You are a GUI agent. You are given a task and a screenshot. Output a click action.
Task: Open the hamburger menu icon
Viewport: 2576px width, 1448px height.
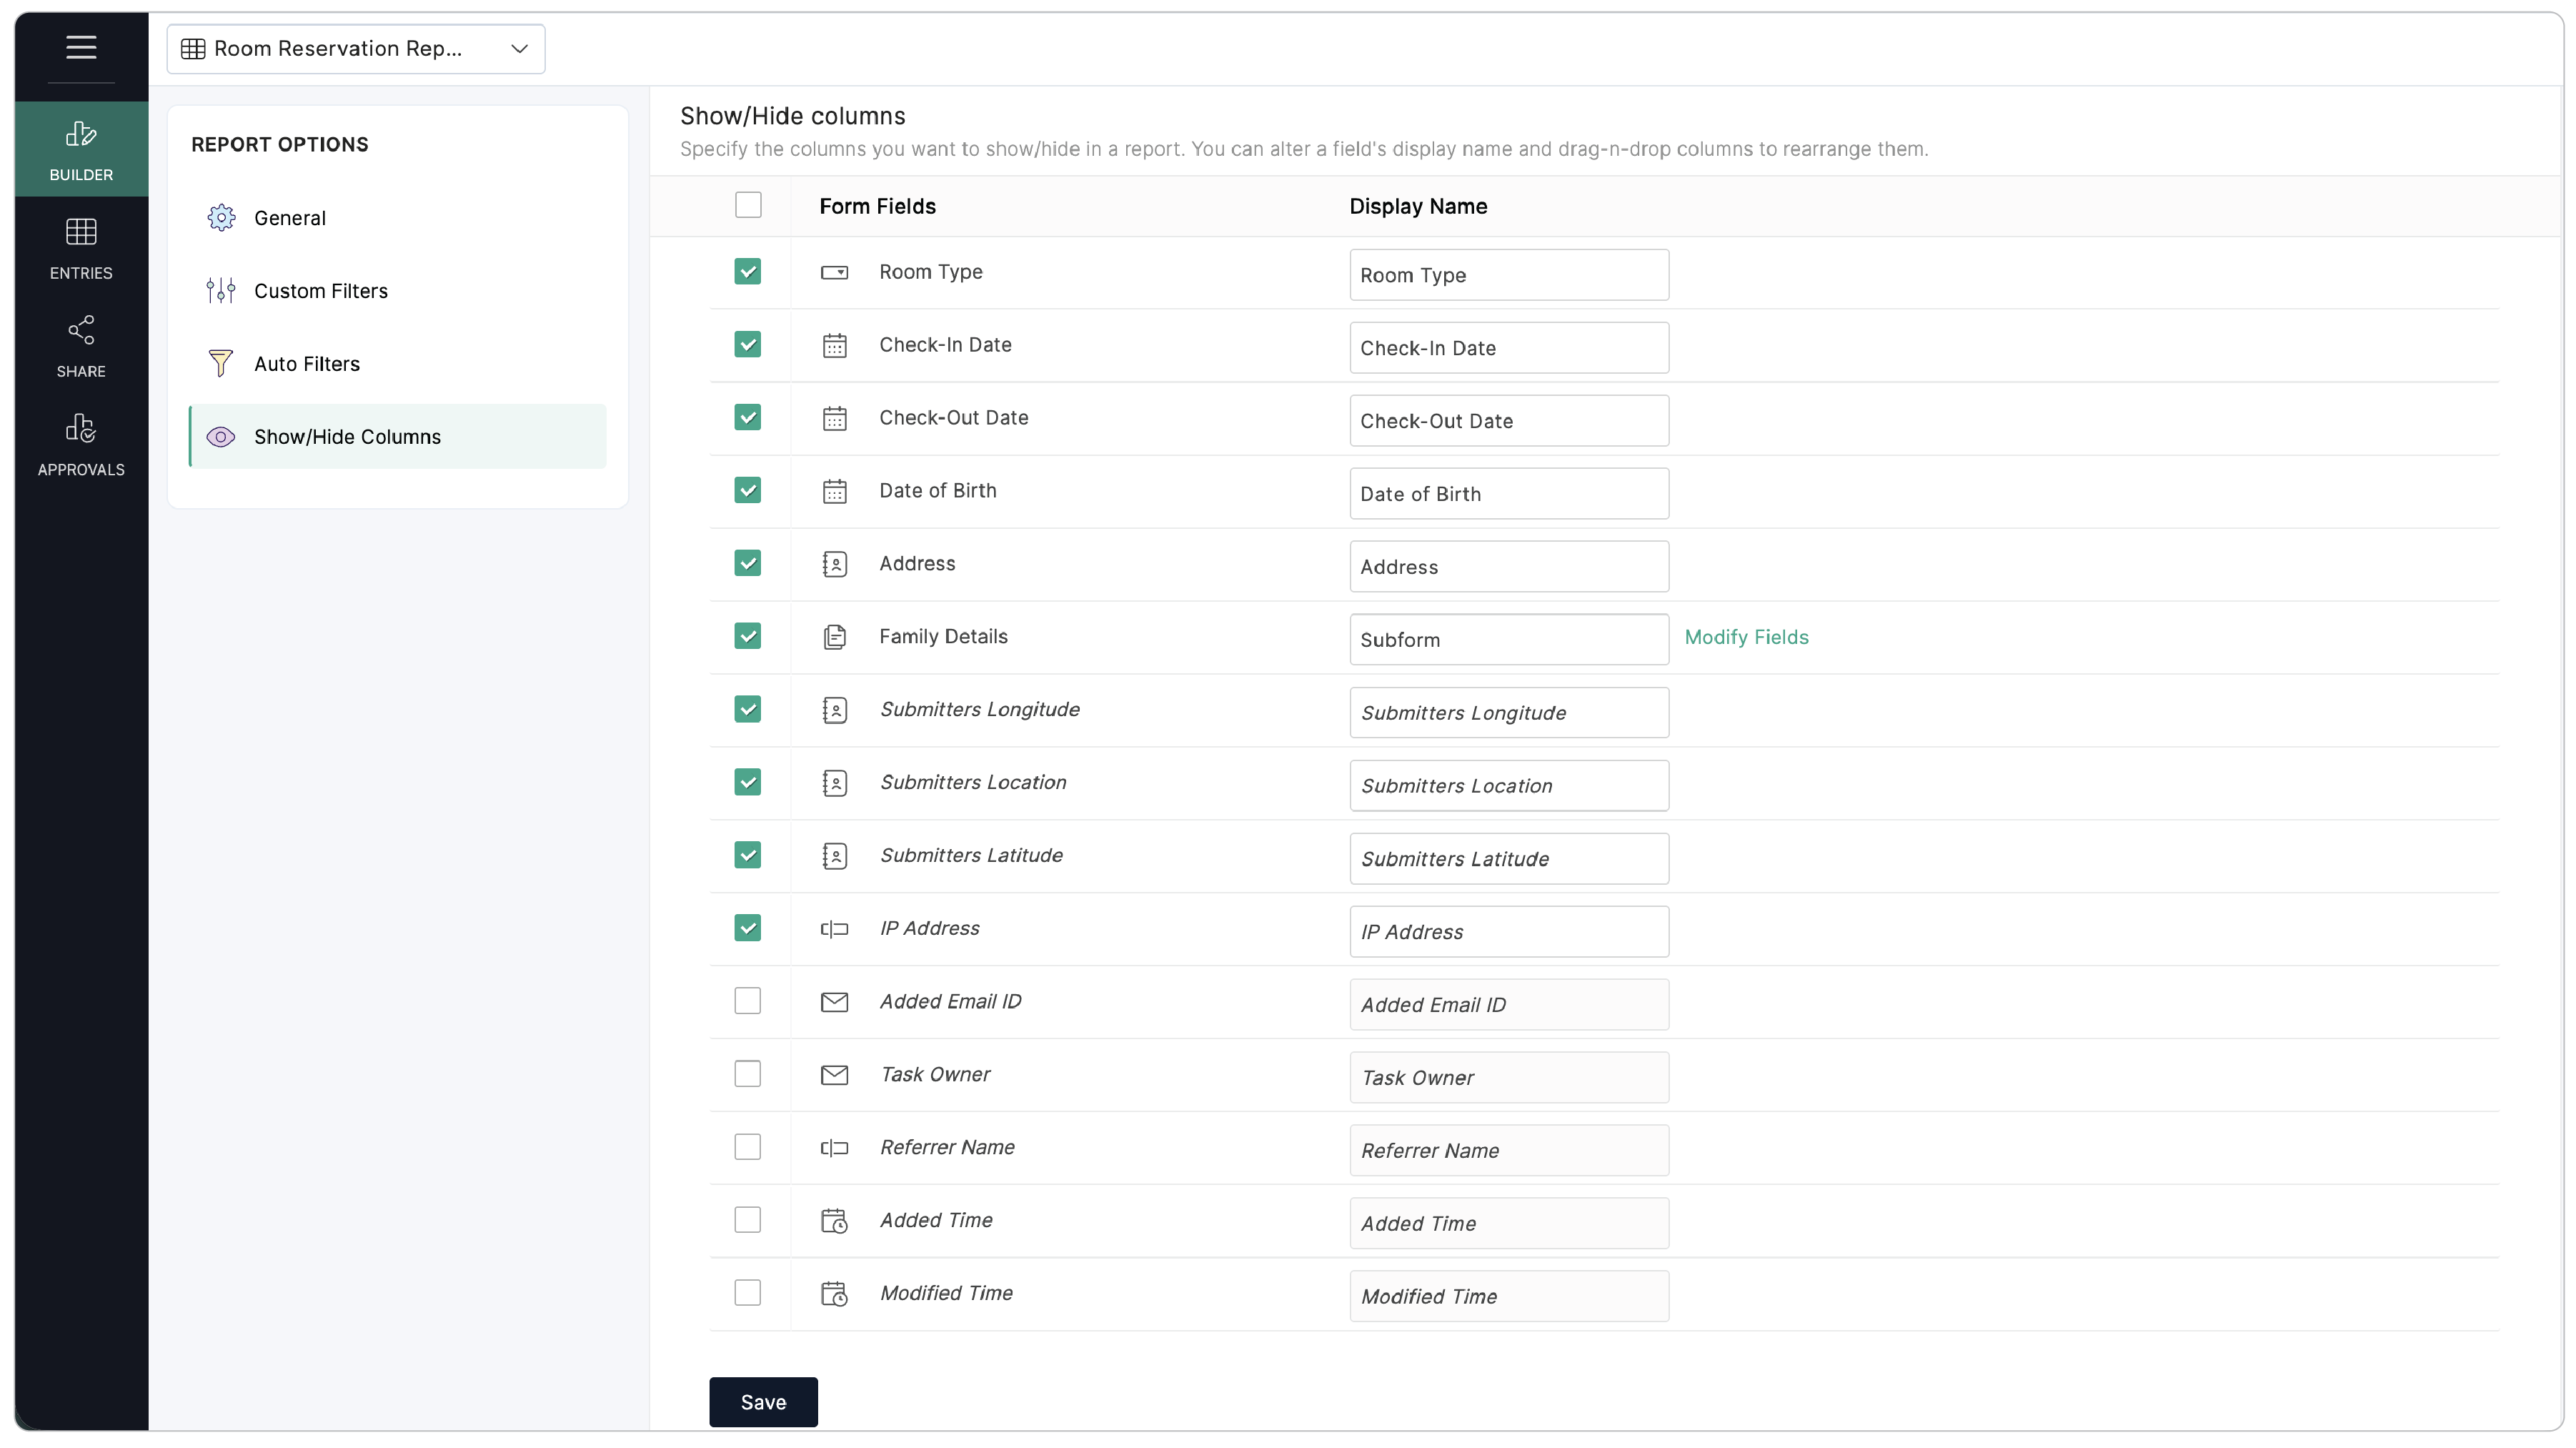coord(81,47)
